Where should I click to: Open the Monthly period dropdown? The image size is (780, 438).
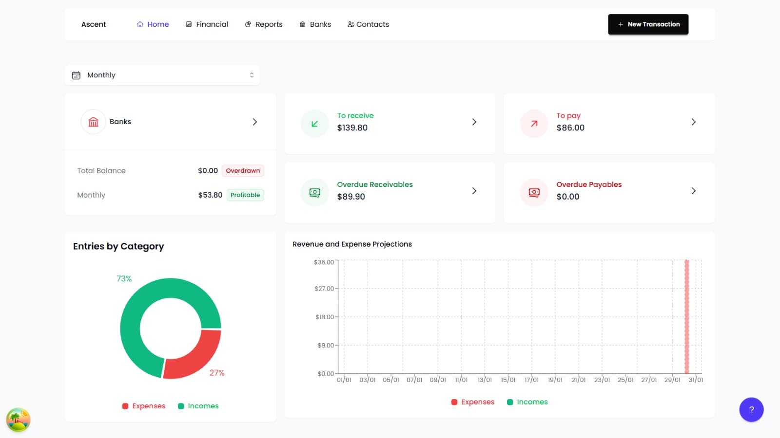(162, 75)
